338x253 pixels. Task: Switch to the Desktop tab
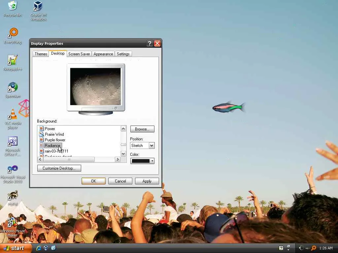click(58, 53)
